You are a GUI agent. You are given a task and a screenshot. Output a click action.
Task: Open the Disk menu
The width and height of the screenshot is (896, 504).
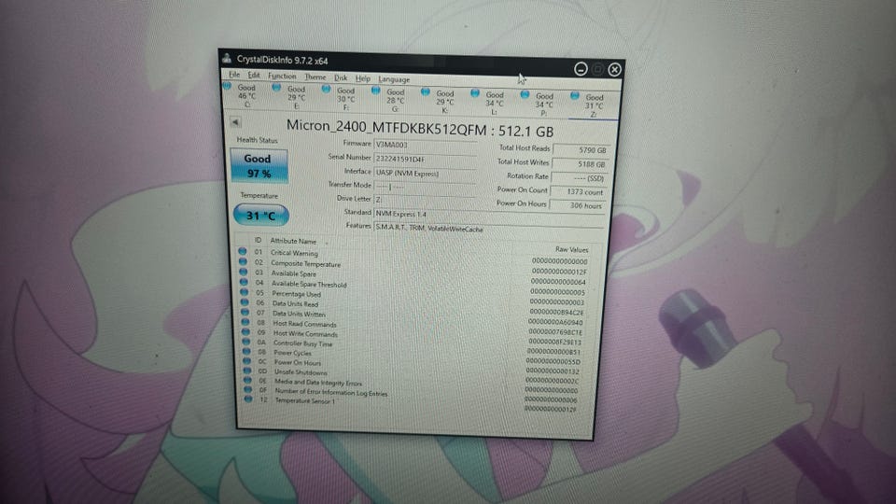tap(341, 77)
